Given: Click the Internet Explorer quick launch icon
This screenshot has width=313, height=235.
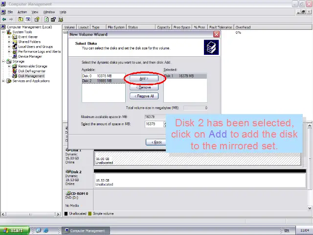Looking at the screenshot, I should 46,231.
